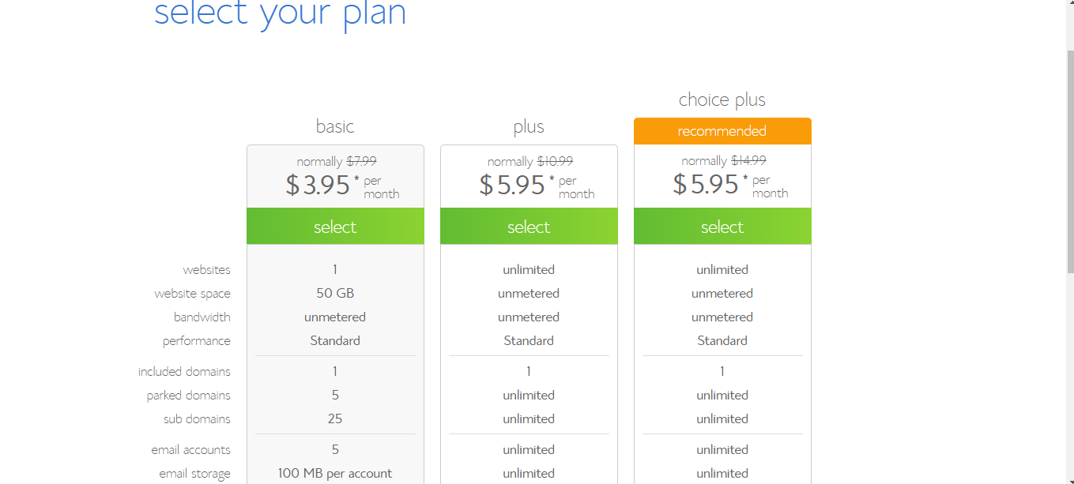The width and height of the screenshot is (1074, 484).
Task: Choose the plus plan select button
Action: pyautogui.click(x=529, y=227)
